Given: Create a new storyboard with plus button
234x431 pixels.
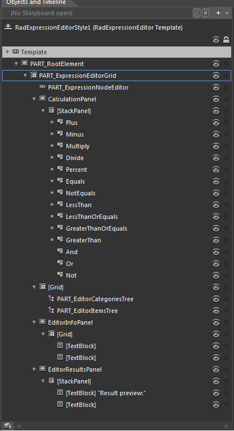Looking at the screenshot, I should (218, 13).
